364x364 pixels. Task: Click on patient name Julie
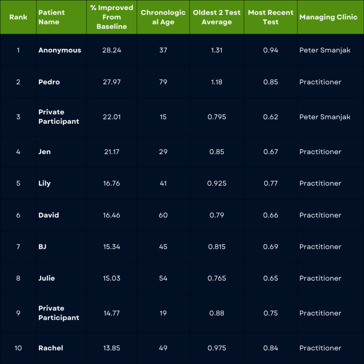46,278
